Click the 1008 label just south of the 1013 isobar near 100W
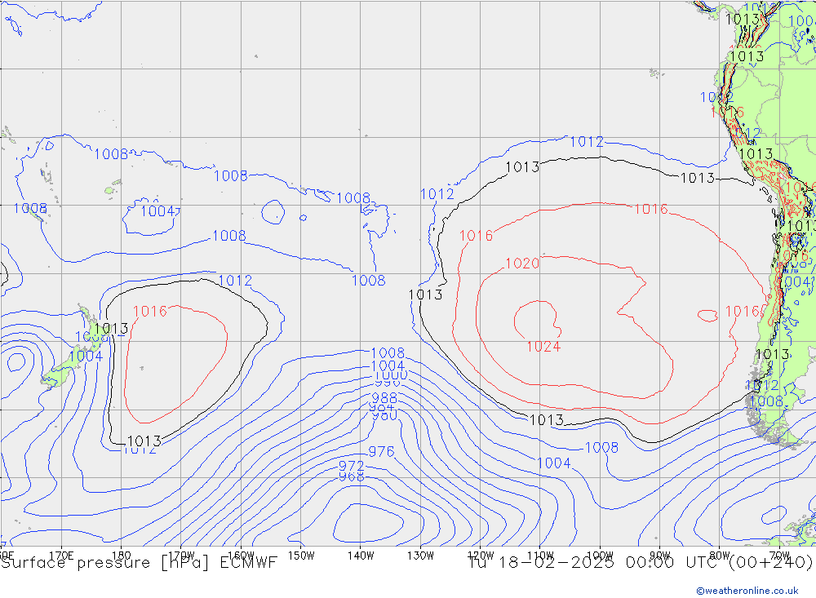 pyautogui.click(x=601, y=448)
